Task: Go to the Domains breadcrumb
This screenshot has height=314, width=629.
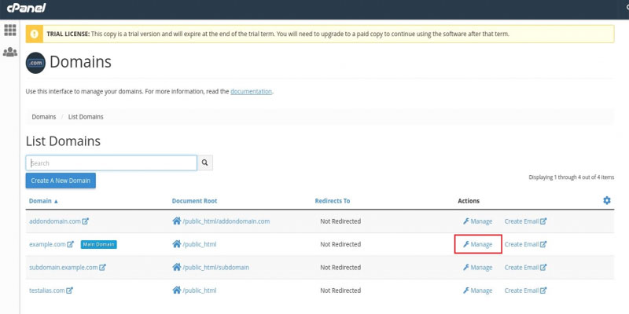Action: point(43,117)
